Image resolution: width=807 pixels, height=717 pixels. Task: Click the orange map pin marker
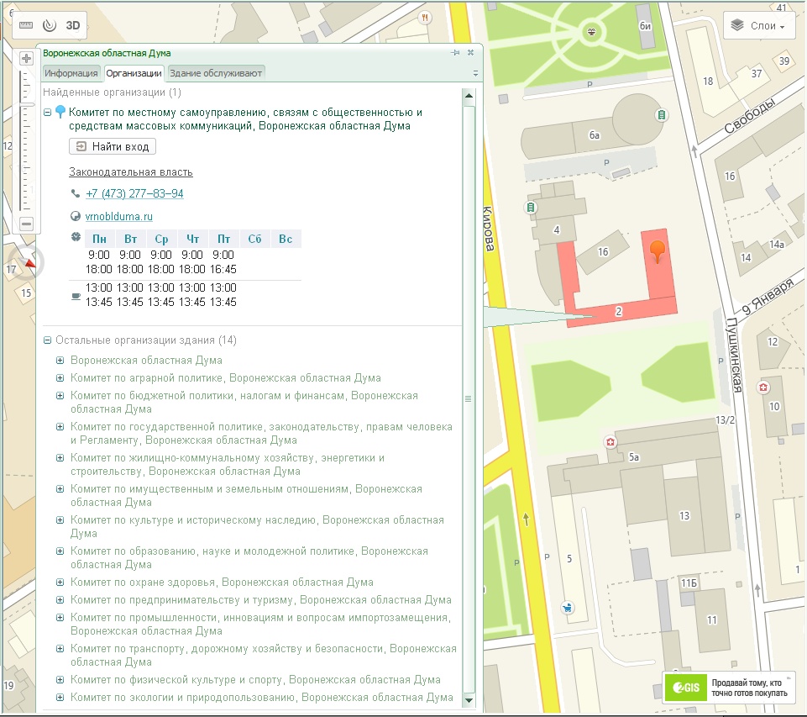[658, 250]
